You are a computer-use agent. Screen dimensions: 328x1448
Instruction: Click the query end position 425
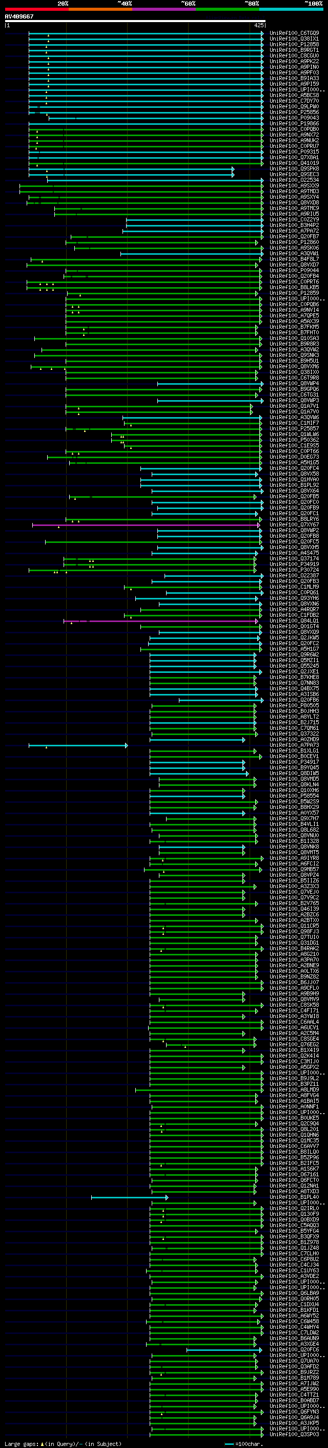(259, 25)
